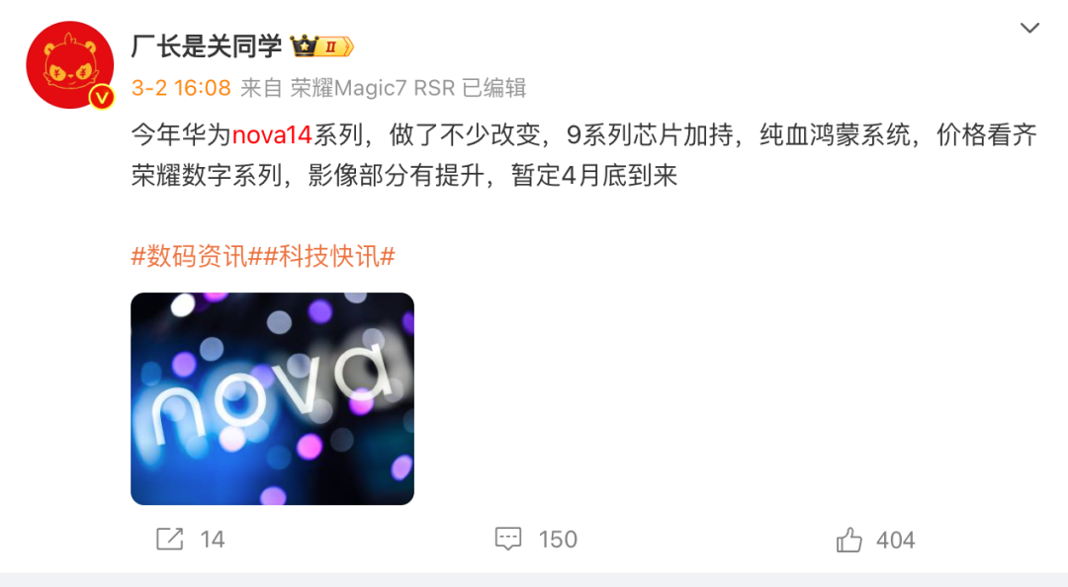Image resolution: width=1068 pixels, height=587 pixels.
Task: Click the repost count 14
Action: (x=213, y=540)
